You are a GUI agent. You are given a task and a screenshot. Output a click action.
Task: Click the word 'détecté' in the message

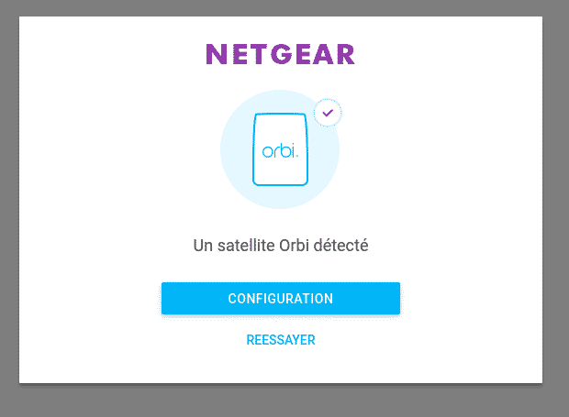(340, 246)
